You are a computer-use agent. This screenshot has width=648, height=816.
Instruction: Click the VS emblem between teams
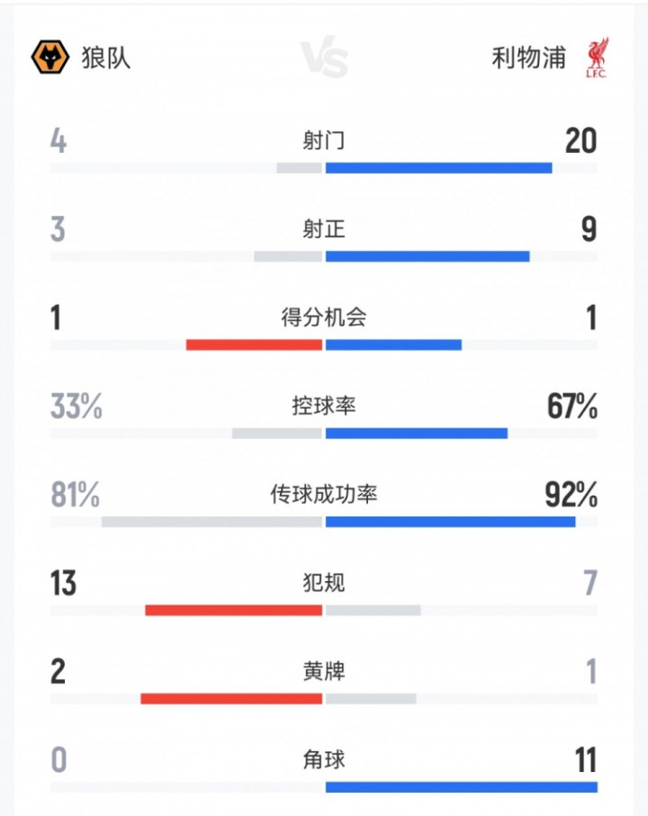pos(324,58)
